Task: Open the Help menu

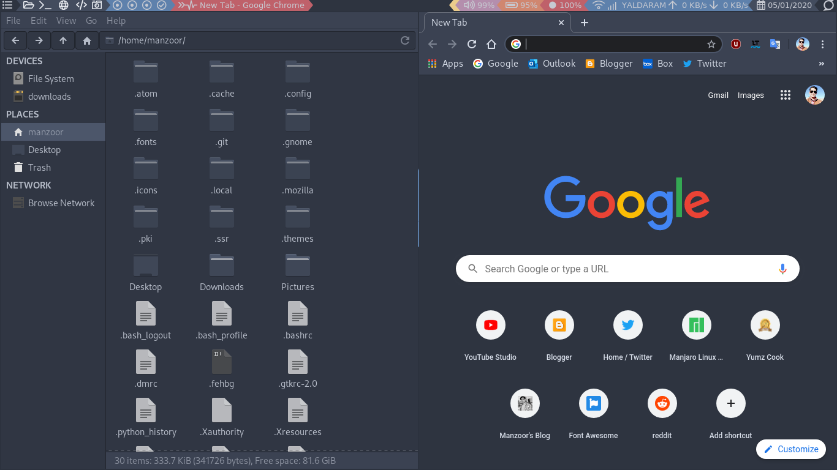Action: click(116, 21)
